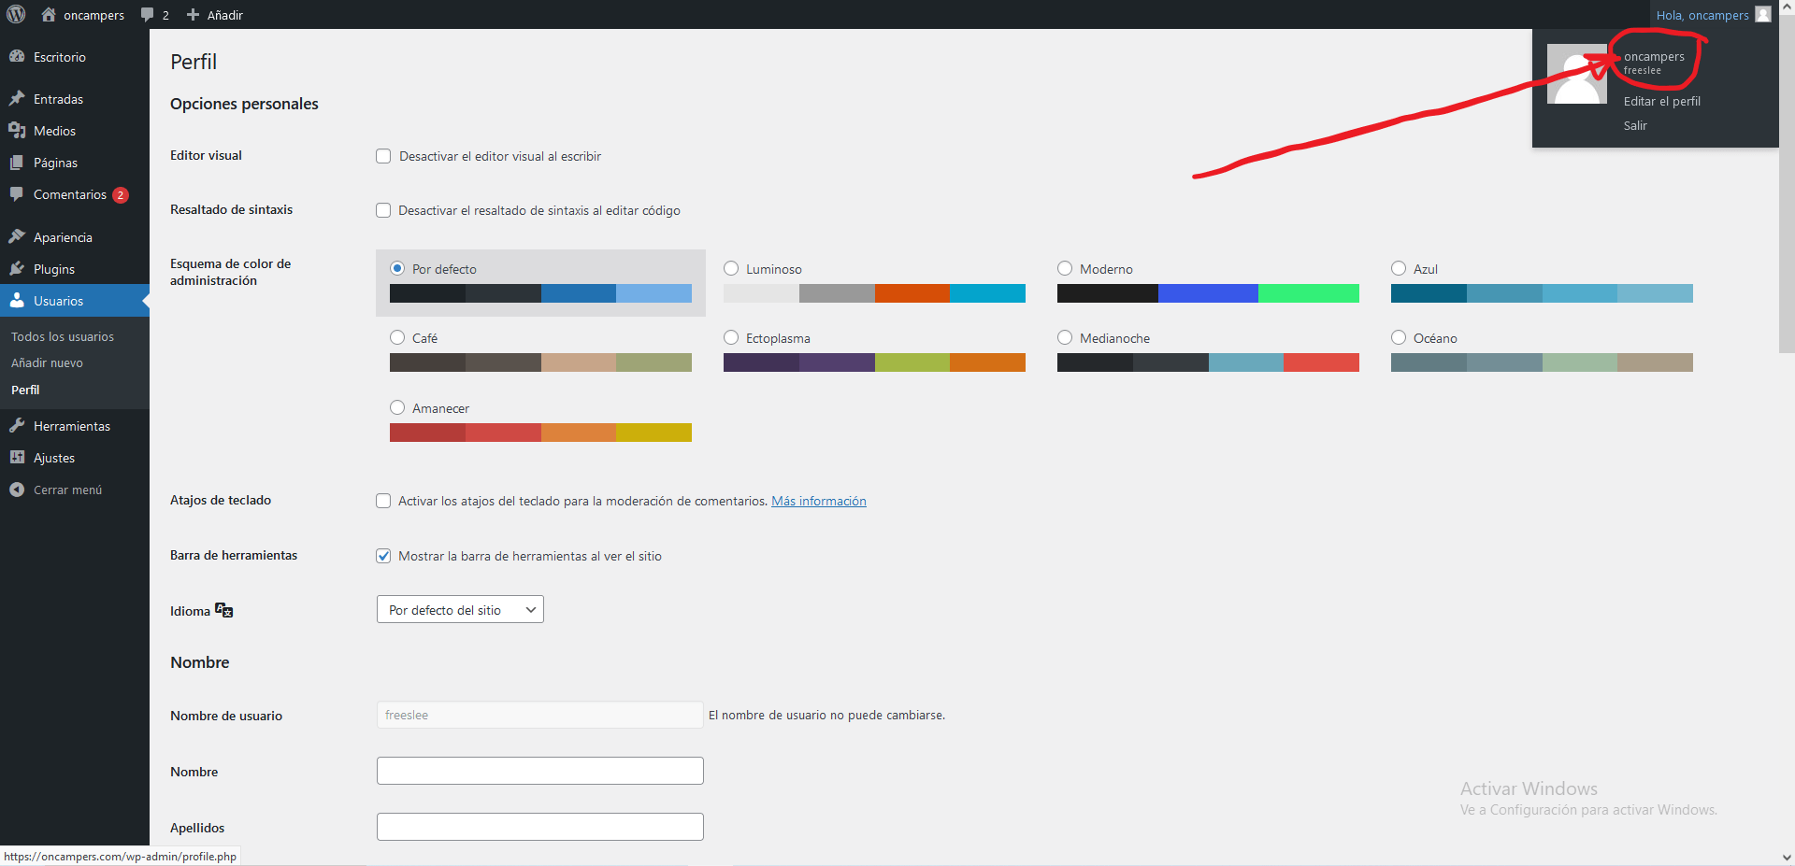
Task: Open the oncampers site home icon
Action: (49, 14)
